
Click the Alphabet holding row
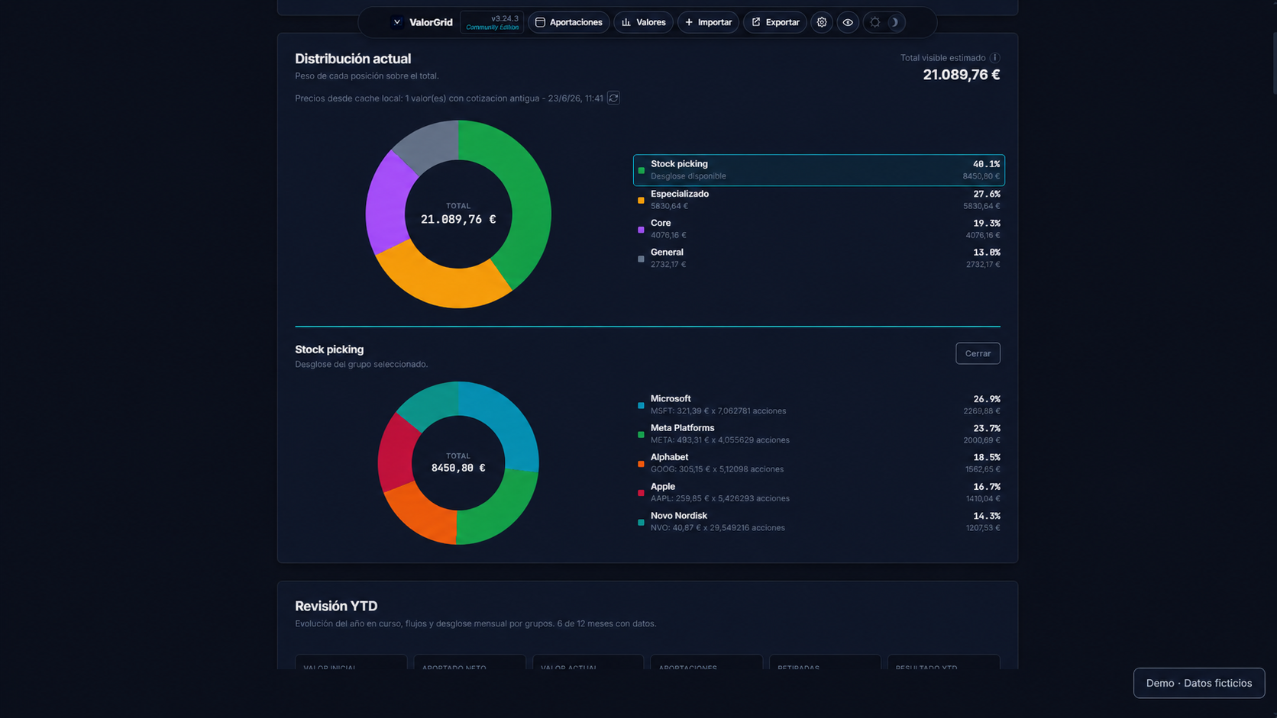click(x=819, y=462)
